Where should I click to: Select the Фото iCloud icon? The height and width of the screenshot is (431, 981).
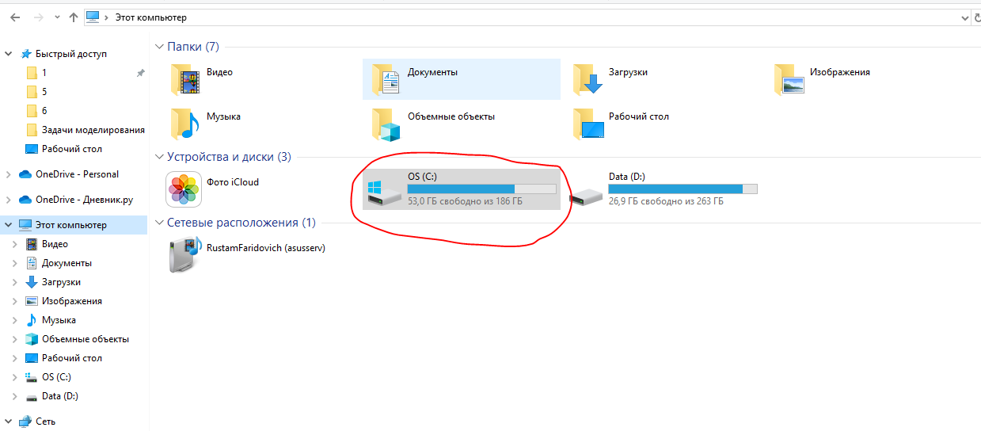(x=184, y=189)
